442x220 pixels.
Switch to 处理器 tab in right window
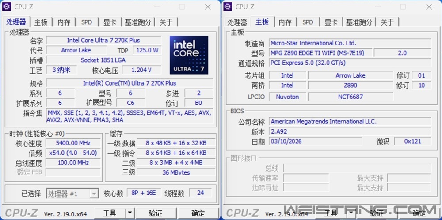pyautogui.click(x=237, y=22)
